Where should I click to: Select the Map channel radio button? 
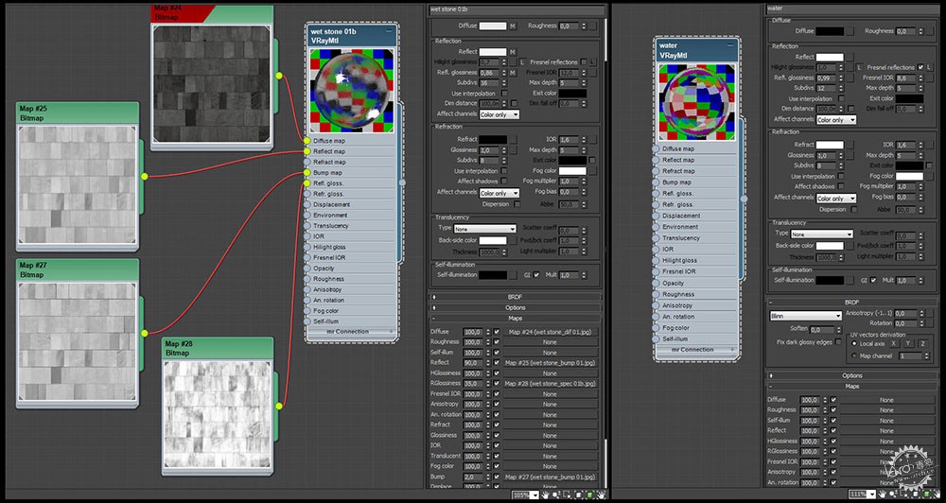854,356
